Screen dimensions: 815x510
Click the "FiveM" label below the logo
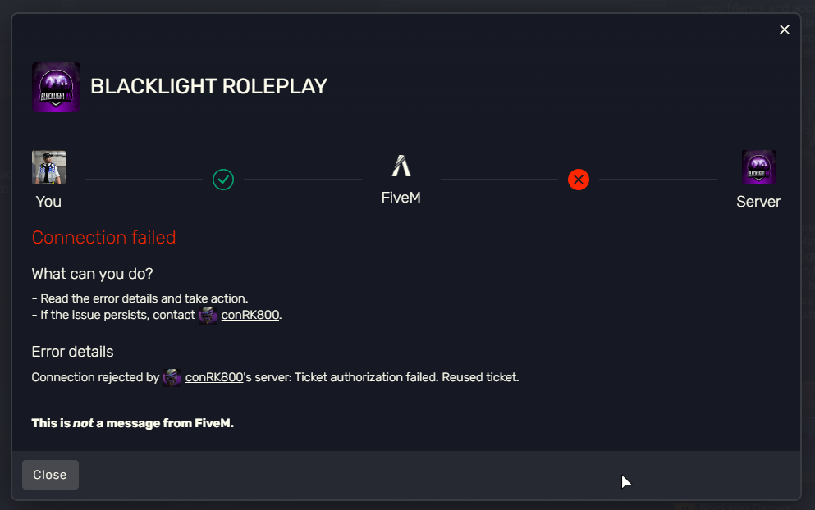click(x=401, y=197)
